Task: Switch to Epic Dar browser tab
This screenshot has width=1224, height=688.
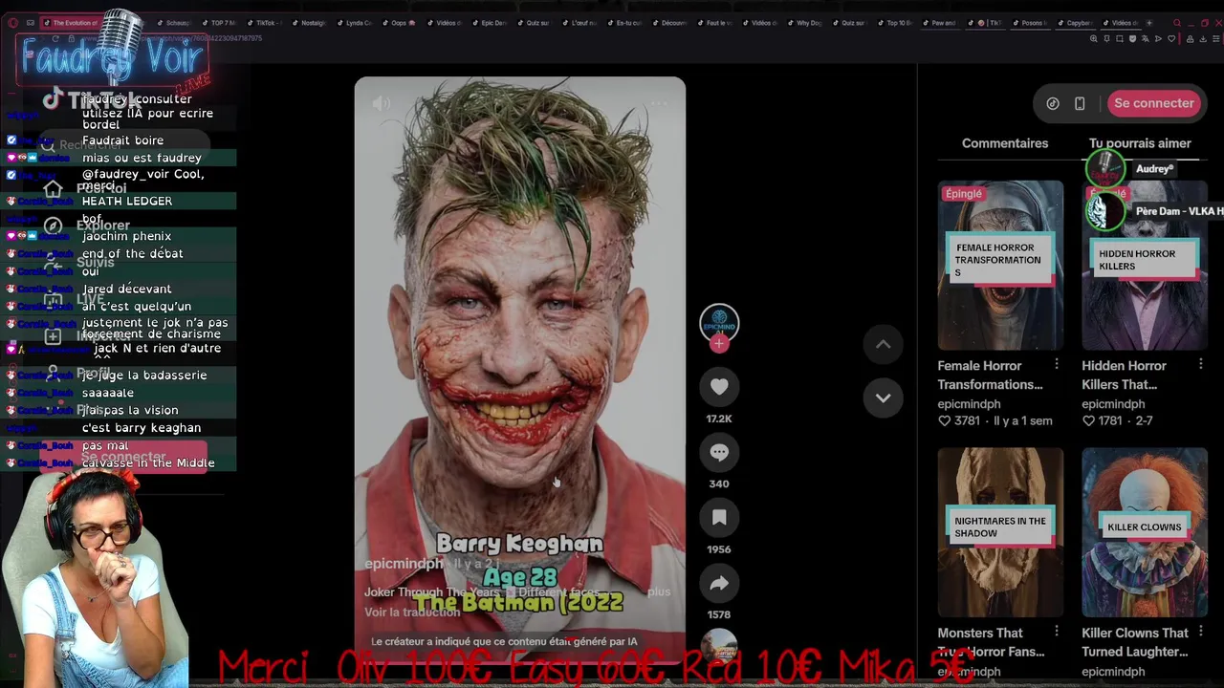Action: point(489,23)
